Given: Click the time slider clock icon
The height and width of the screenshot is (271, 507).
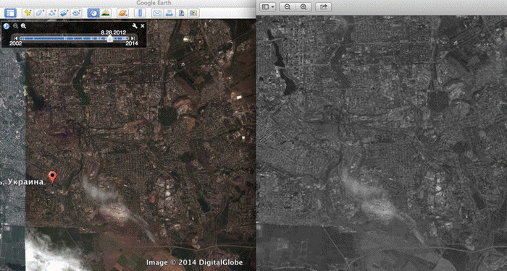Looking at the screenshot, I should click(7, 26).
